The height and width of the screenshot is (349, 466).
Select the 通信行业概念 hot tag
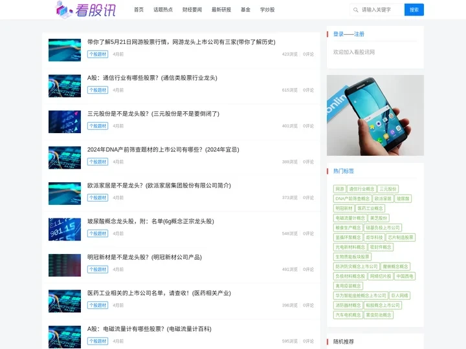[x=362, y=189]
